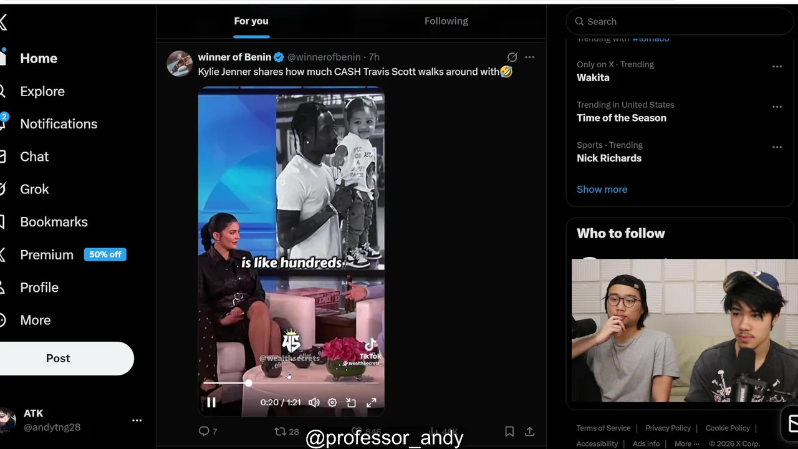This screenshot has width=798, height=449.
Task: Open the Nick Richards trending topic
Action: [x=609, y=158]
